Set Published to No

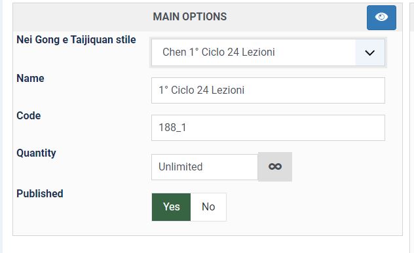(208, 206)
